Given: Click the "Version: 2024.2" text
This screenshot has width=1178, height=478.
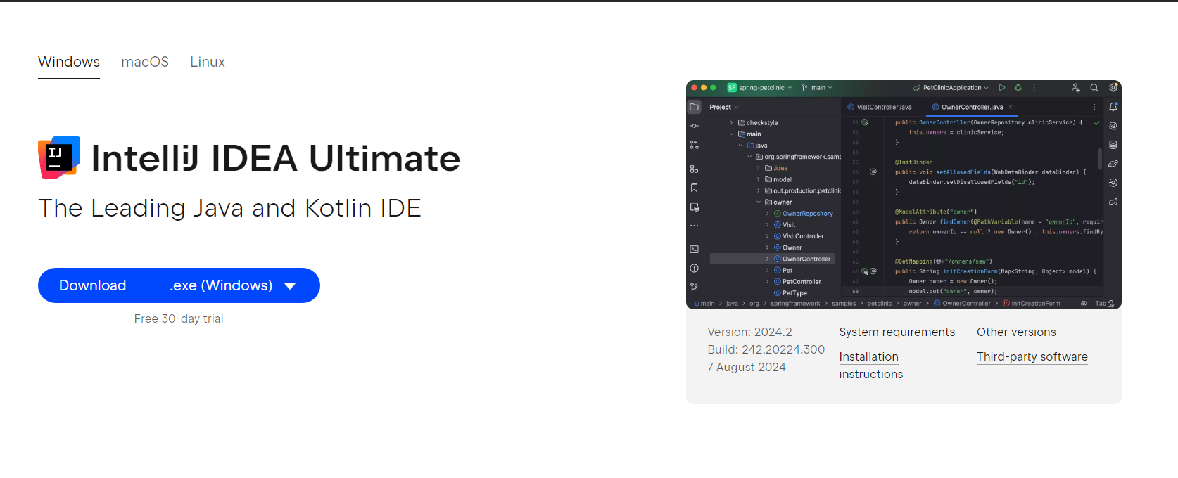Looking at the screenshot, I should click(x=750, y=332).
